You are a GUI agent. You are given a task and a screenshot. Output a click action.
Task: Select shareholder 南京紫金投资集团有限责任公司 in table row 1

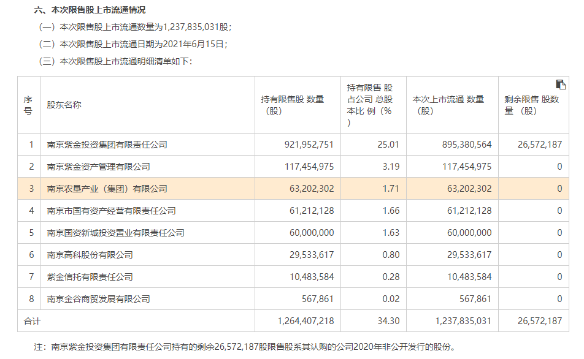107,145
